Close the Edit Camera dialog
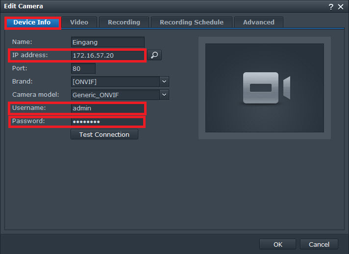This screenshot has width=349, height=254. click(x=341, y=6)
